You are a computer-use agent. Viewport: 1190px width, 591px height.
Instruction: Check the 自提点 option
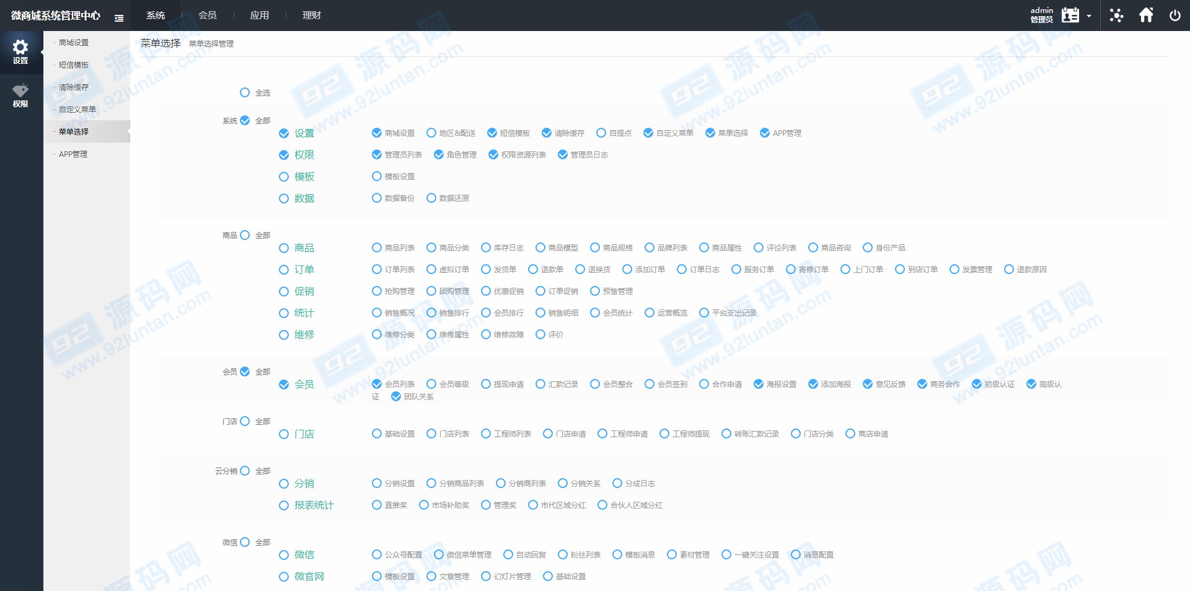pos(601,133)
